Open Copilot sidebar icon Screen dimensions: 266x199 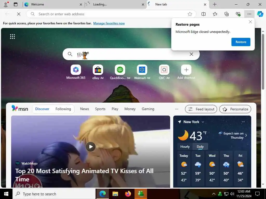point(260,14)
